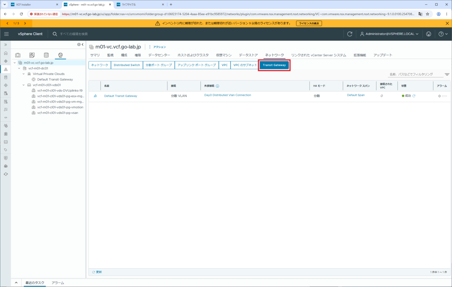Open the サマリ tab
The width and height of the screenshot is (452, 287).
[x=95, y=55]
